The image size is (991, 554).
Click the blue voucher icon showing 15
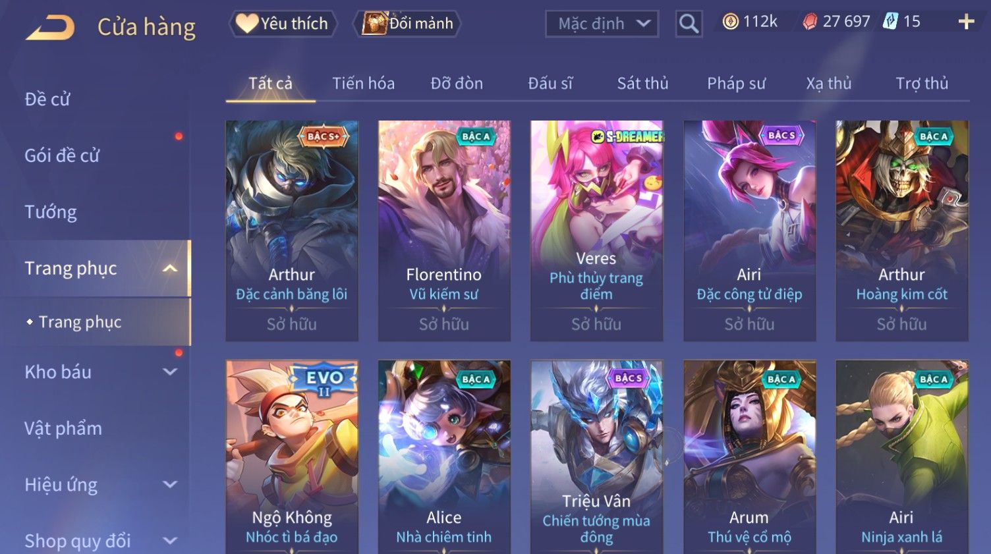point(890,22)
